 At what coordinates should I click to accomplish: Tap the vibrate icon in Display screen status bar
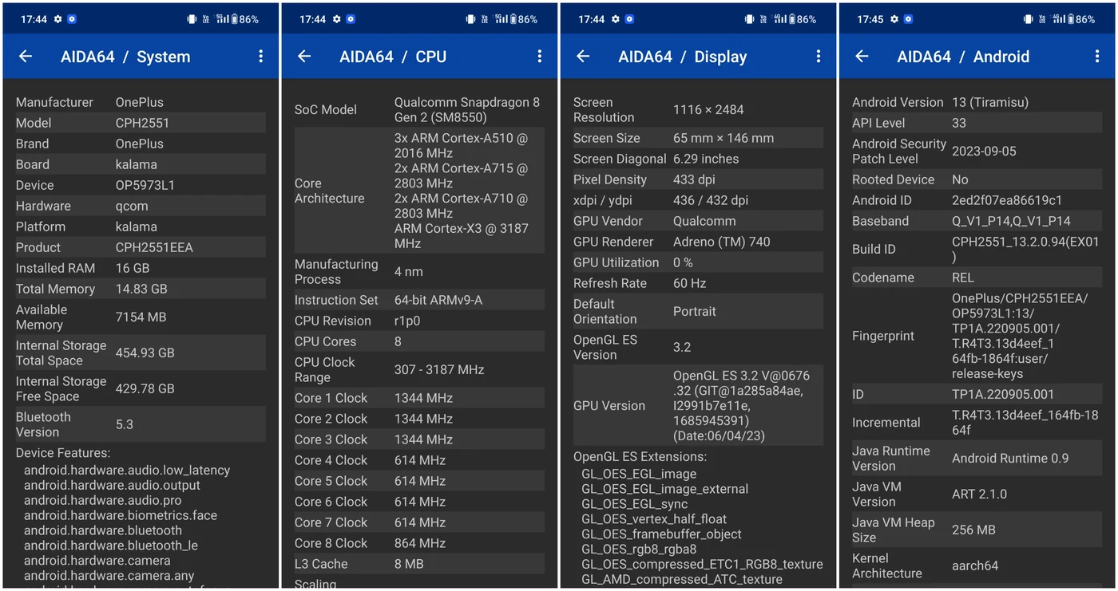[x=749, y=19]
